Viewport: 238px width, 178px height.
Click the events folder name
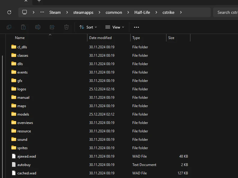pyautogui.click(x=22, y=72)
